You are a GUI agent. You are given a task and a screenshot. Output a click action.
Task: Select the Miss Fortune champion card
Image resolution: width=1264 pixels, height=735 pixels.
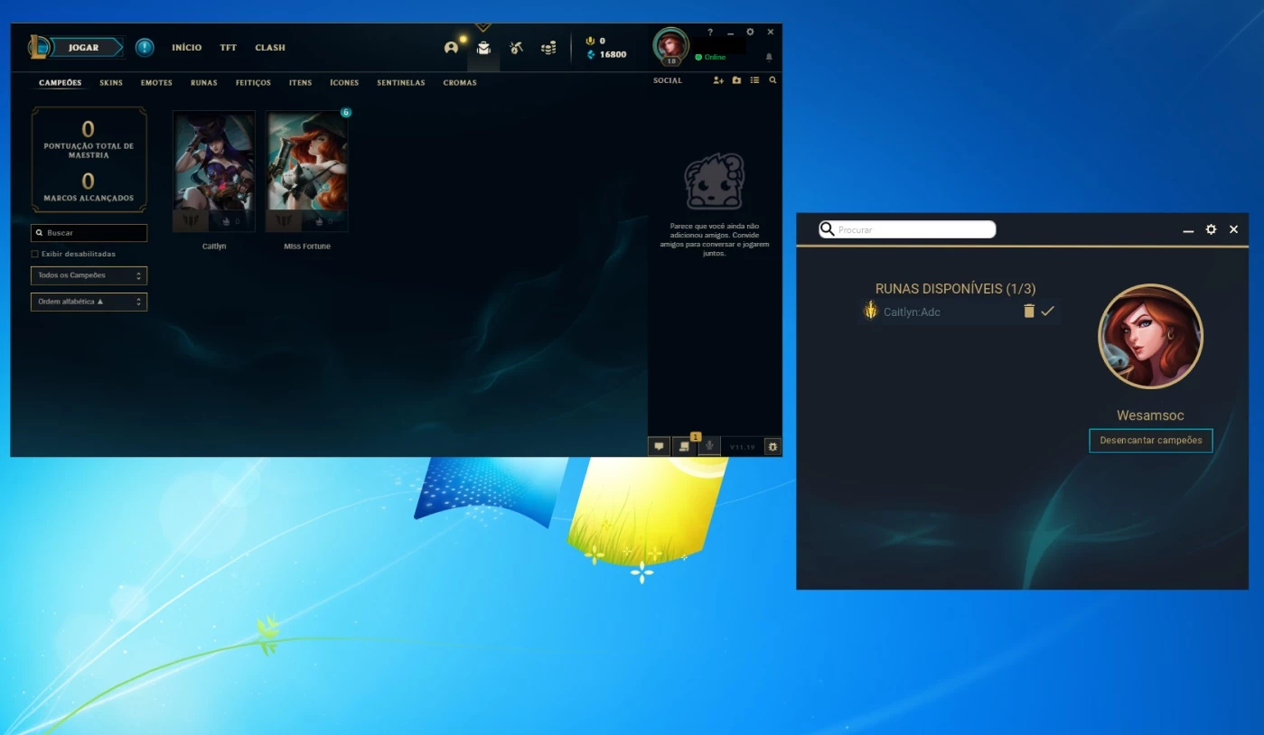[307, 172]
